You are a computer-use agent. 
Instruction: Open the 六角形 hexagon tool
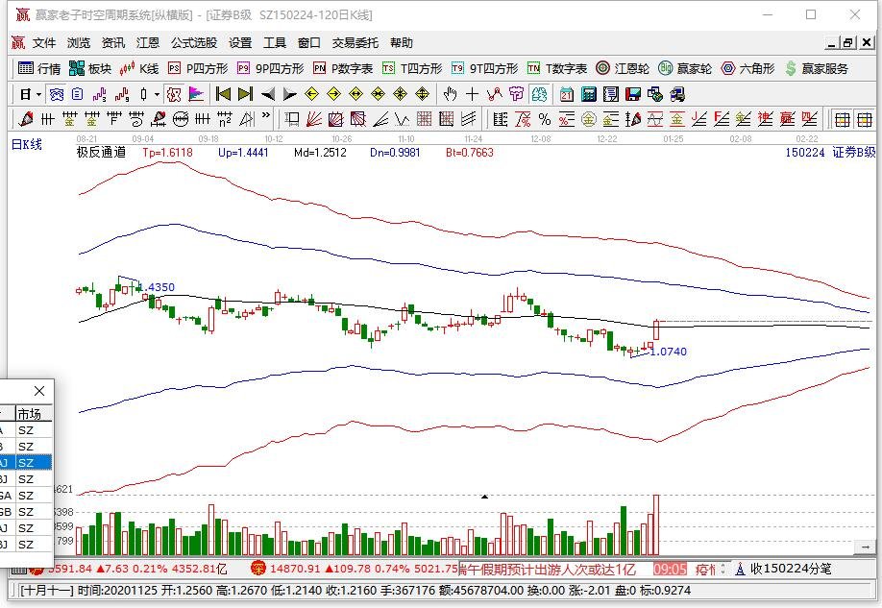[x=747, y=68]
